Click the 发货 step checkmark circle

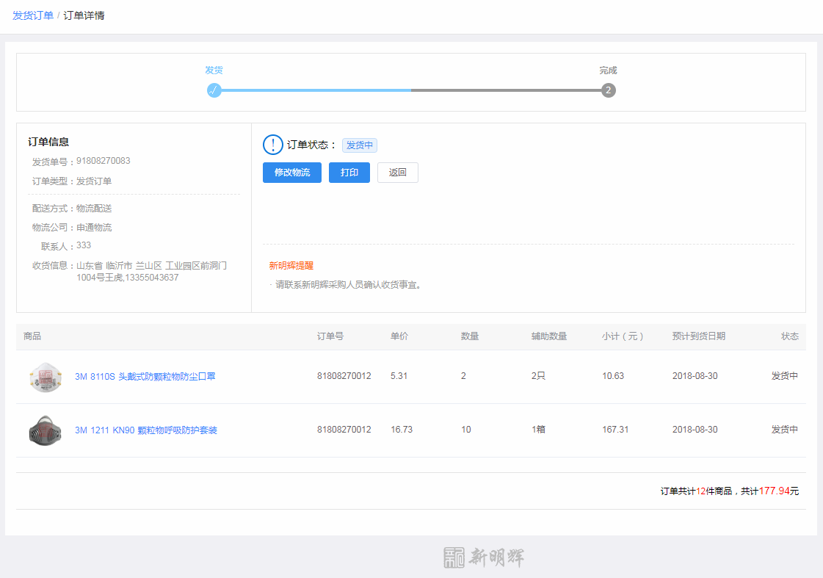(214, 90)
